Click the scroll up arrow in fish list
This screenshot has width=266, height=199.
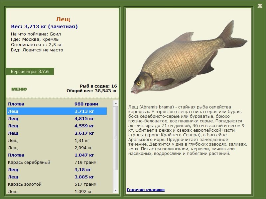pos(116,103)
